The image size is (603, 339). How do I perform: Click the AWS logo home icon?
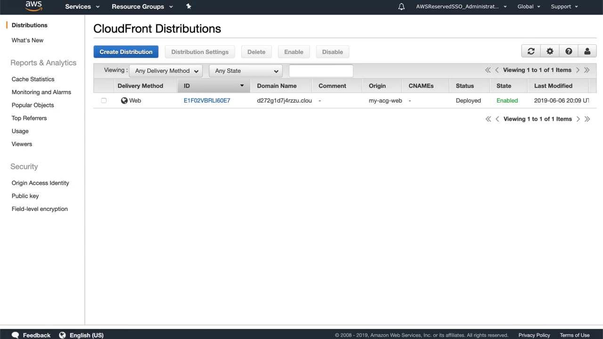coord(34,6)
